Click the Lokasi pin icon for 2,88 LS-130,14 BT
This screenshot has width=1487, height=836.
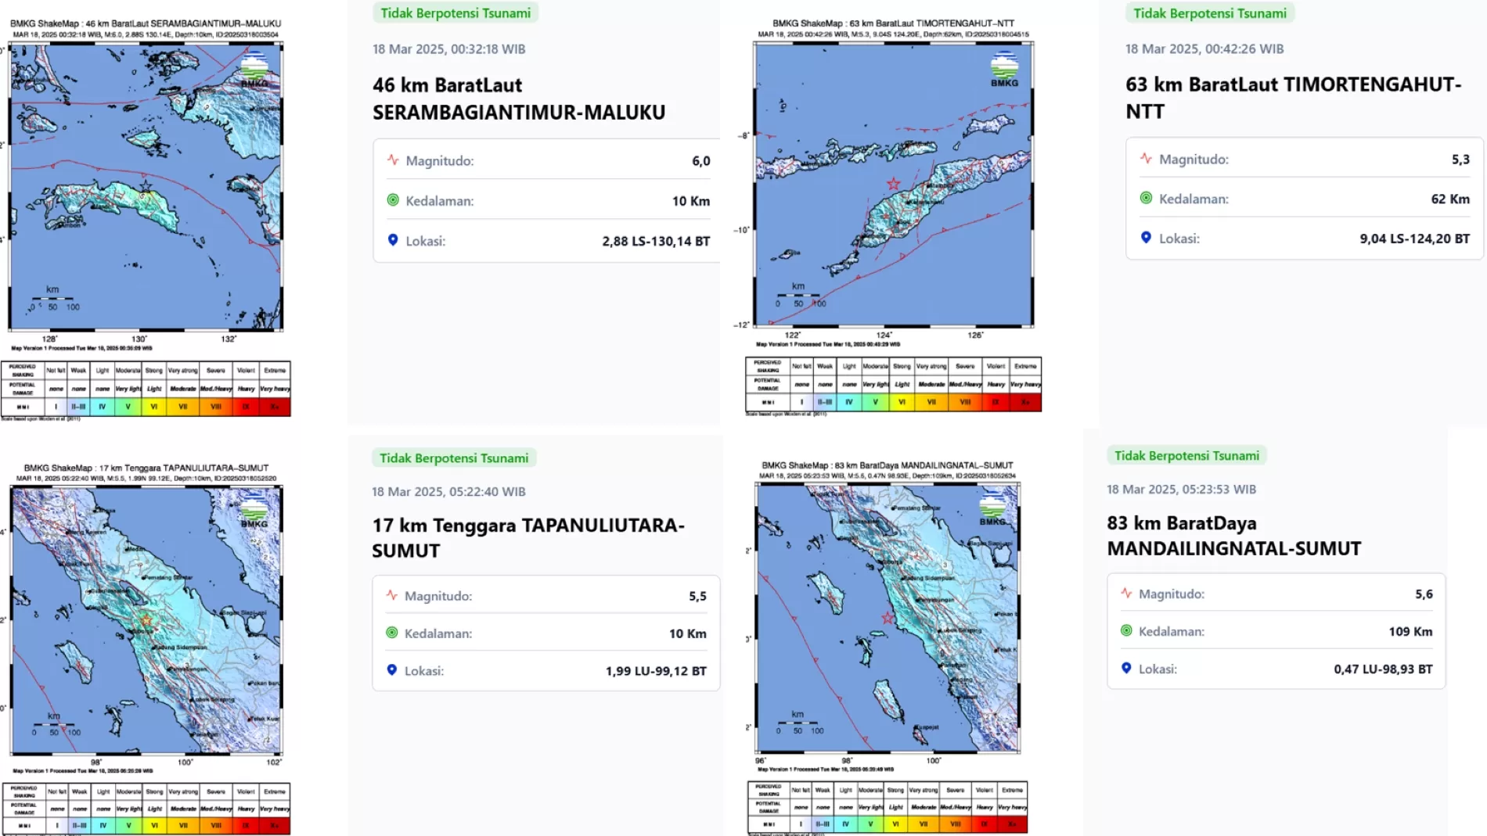tap(392, 240)
